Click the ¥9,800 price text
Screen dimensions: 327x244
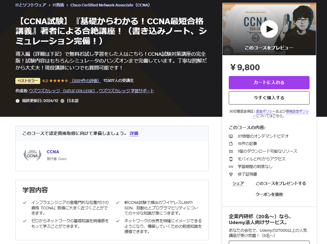pyautogui.click(x=245, y=67)
